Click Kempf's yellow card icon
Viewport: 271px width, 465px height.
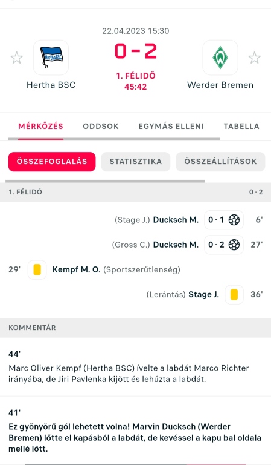37,269
